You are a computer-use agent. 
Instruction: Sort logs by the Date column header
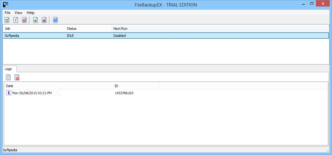[x=58, y=86]
